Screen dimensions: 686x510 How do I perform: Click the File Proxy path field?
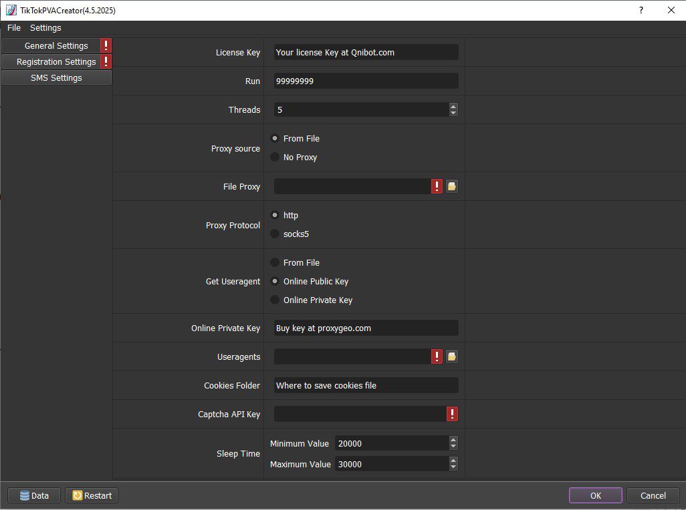coord(352,186)
